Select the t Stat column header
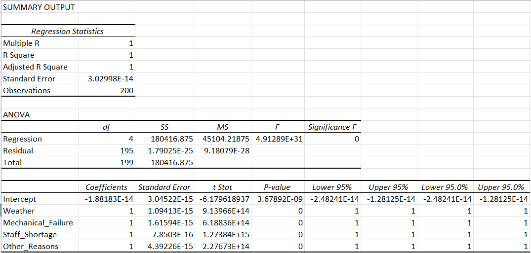Screen dimensions: 531x253 [x=223, y=187]
